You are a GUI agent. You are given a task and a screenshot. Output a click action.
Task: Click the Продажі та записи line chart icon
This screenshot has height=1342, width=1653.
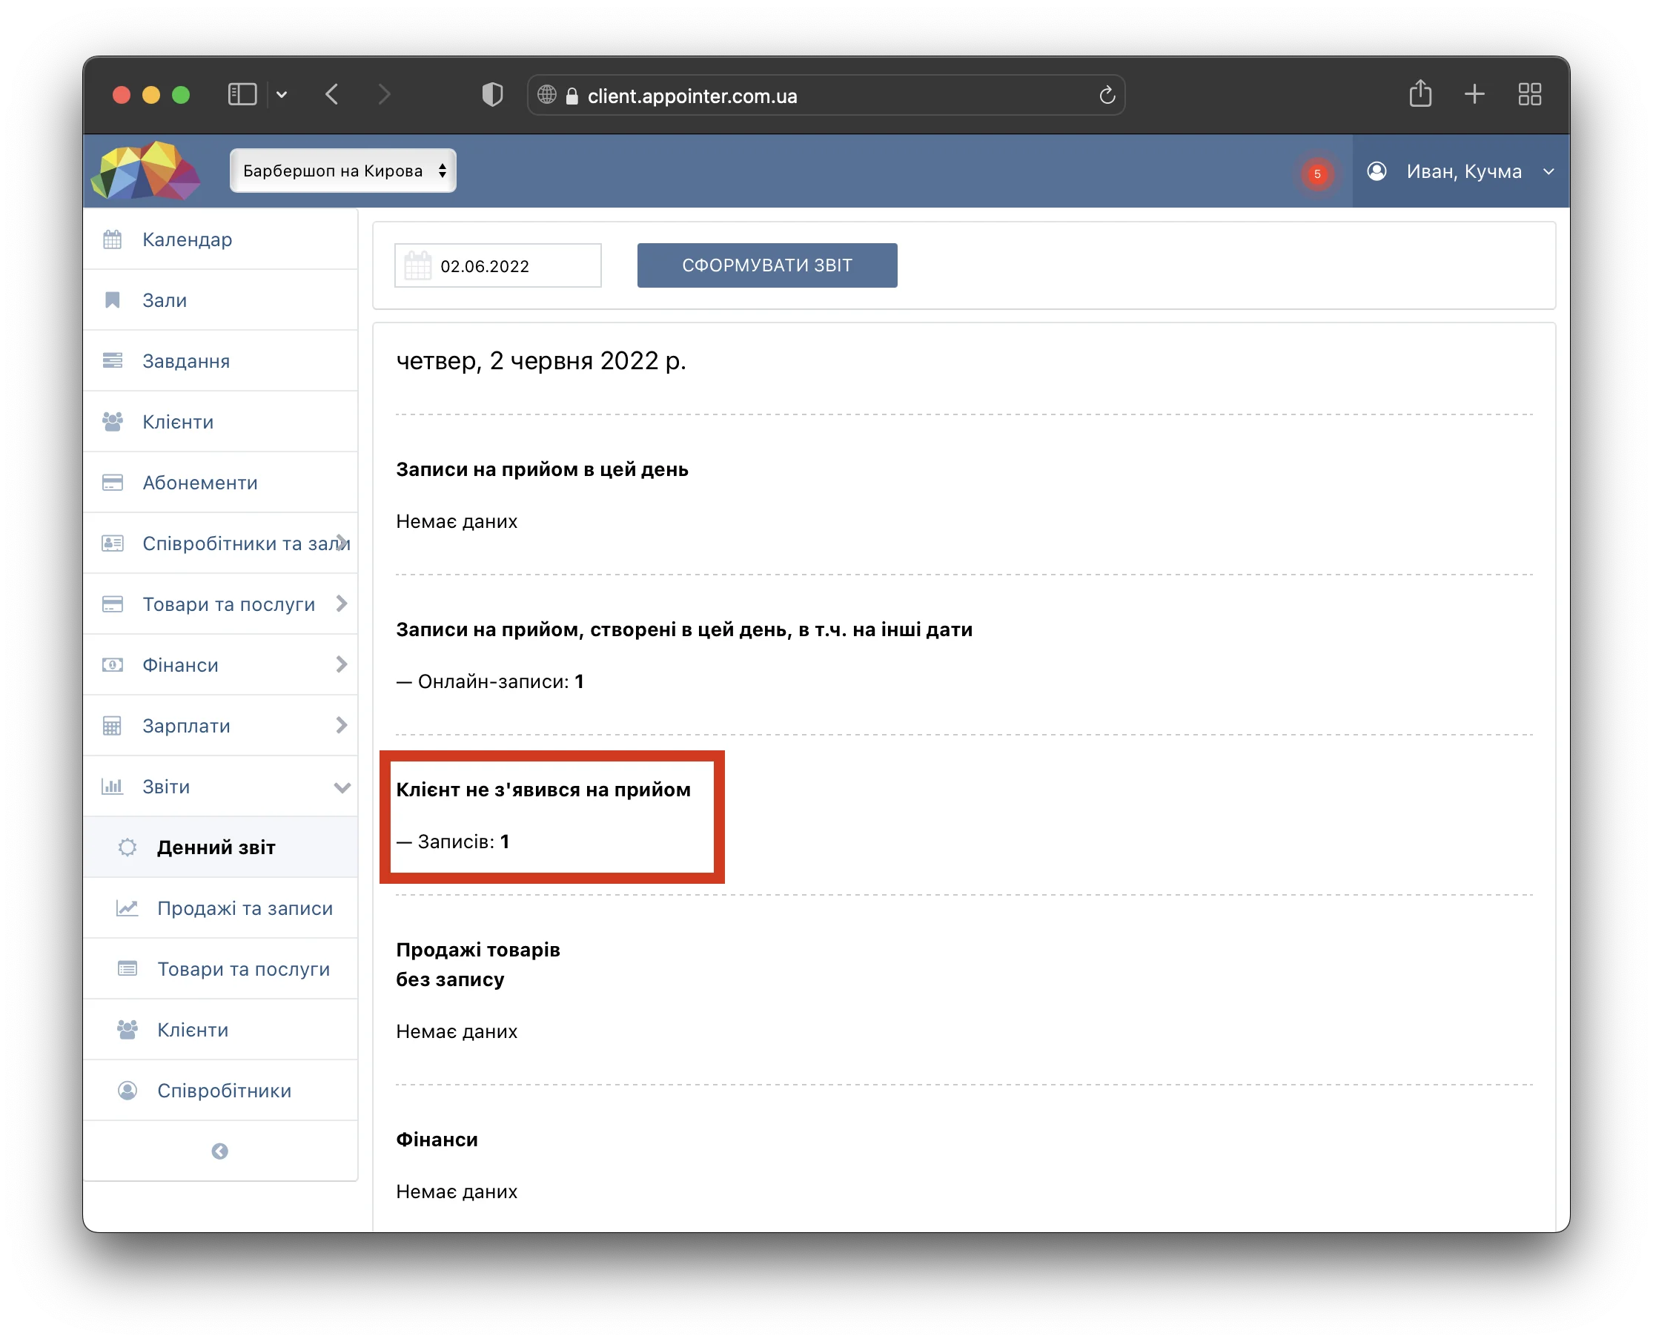127,908
